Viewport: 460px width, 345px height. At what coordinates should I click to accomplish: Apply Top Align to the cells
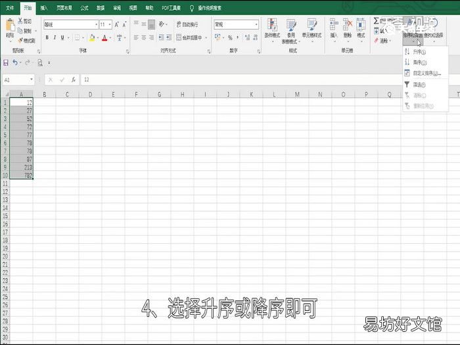click(x=136, y=24)
